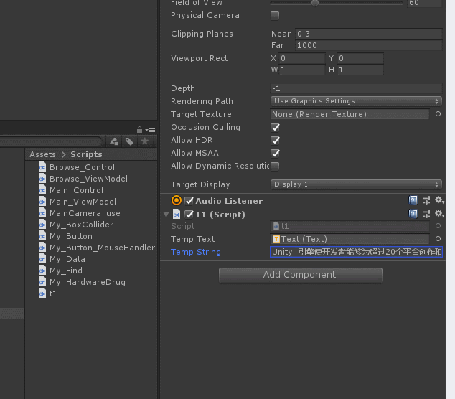Click the Temp String label

(x=196, y=252)
